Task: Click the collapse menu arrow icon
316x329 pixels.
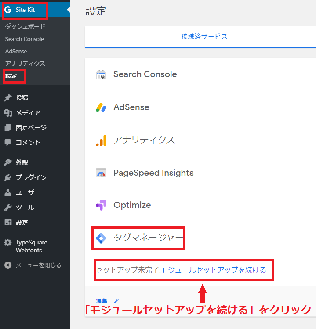Action: click(x=8, y=265)
